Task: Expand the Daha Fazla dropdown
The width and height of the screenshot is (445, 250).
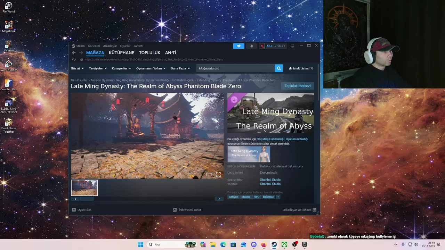Action: (180, 68)
